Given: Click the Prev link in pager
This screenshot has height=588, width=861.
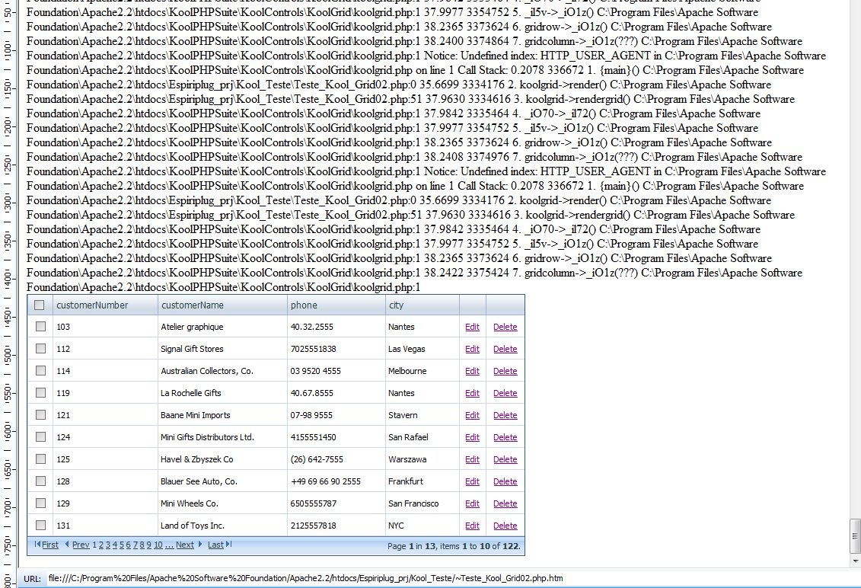Looking at the screenshot, I should (x=80, y=545).
